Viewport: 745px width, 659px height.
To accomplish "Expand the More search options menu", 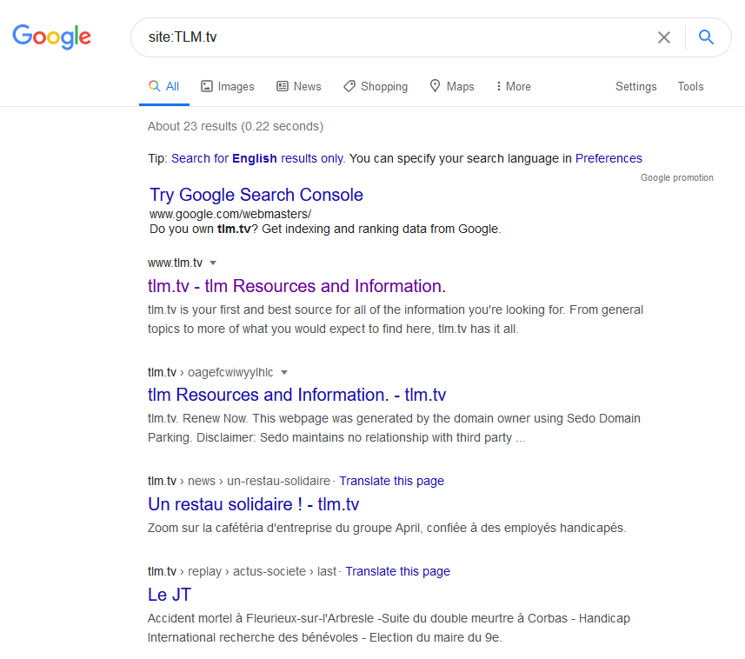I will click(513, 86).
